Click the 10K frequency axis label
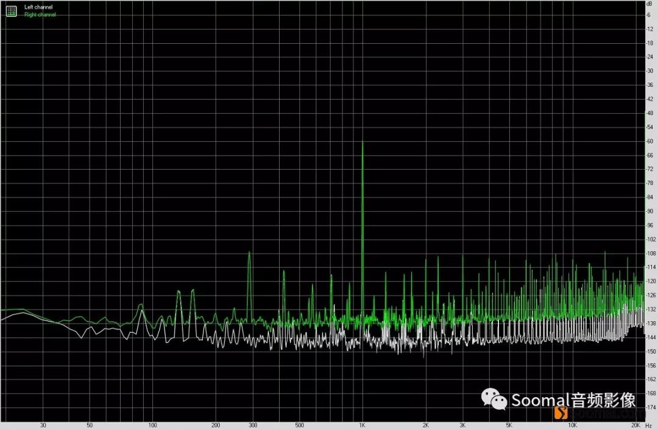The height and width of the screenshot is (430, 658). coord(571,425)
